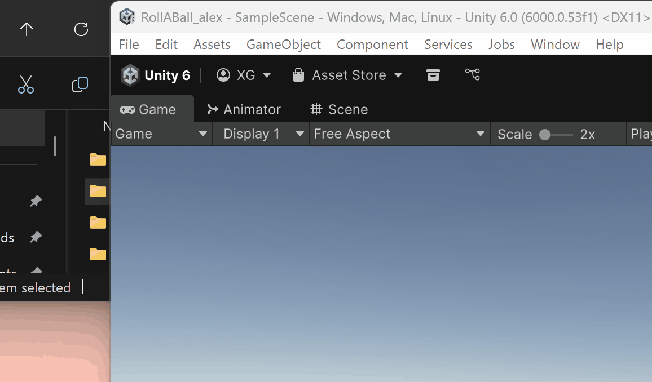
Task: Click the Scale slider handle
Action: [545, 135]
